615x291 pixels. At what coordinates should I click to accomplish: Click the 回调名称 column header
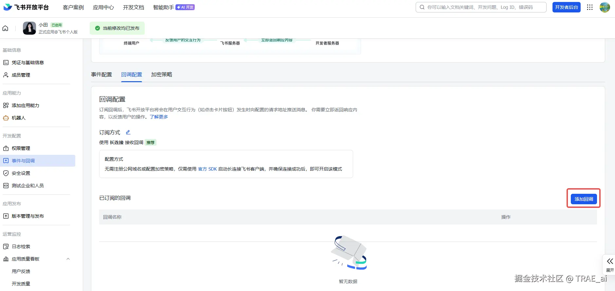coord(112,217)
